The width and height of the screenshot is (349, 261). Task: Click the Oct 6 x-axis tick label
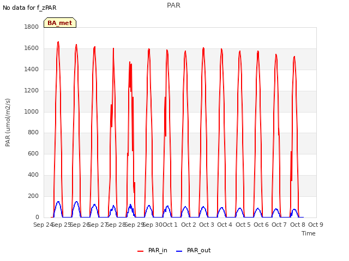(x=261, y=225)
